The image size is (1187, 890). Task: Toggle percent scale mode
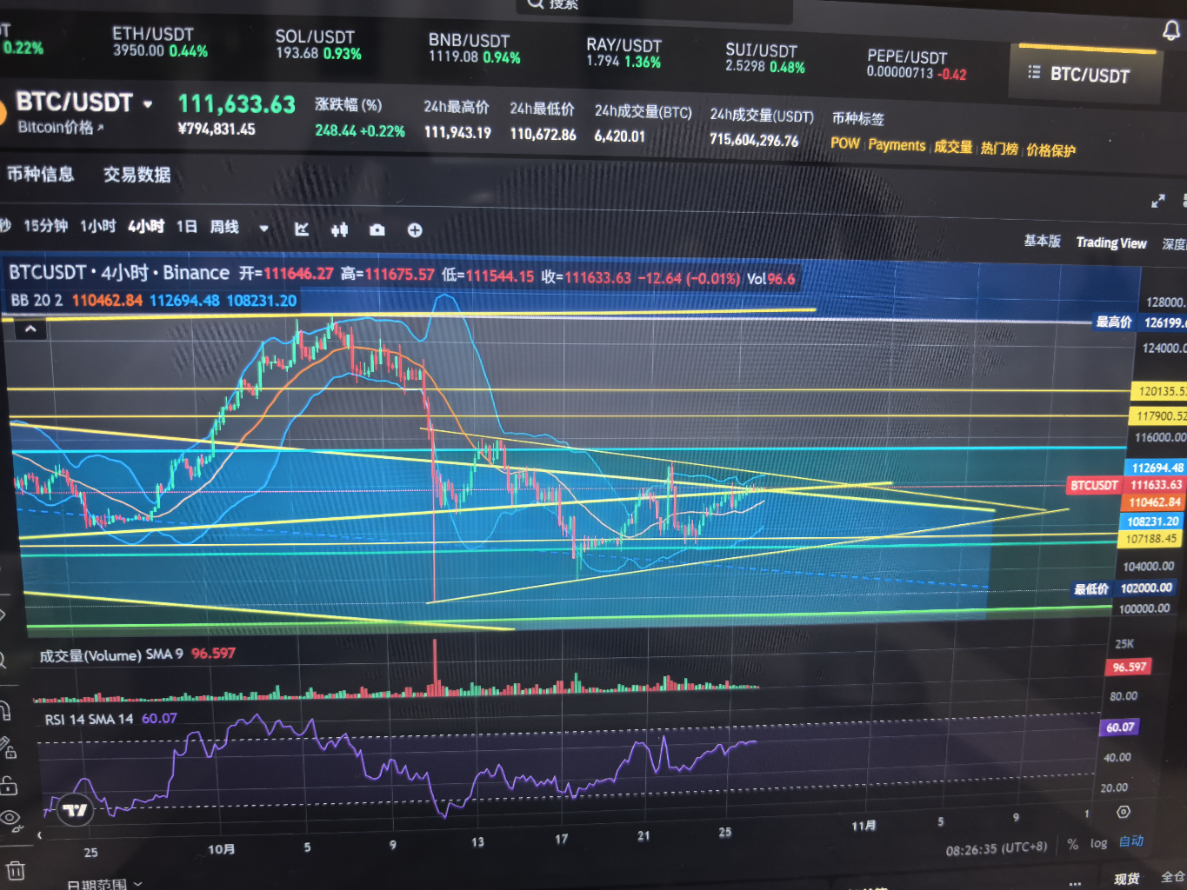click(1072, 844)
